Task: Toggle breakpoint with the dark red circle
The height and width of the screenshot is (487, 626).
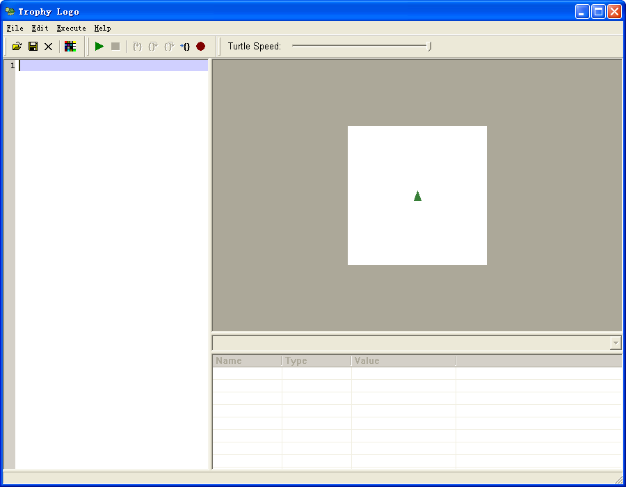Action: tap(200, 47)
